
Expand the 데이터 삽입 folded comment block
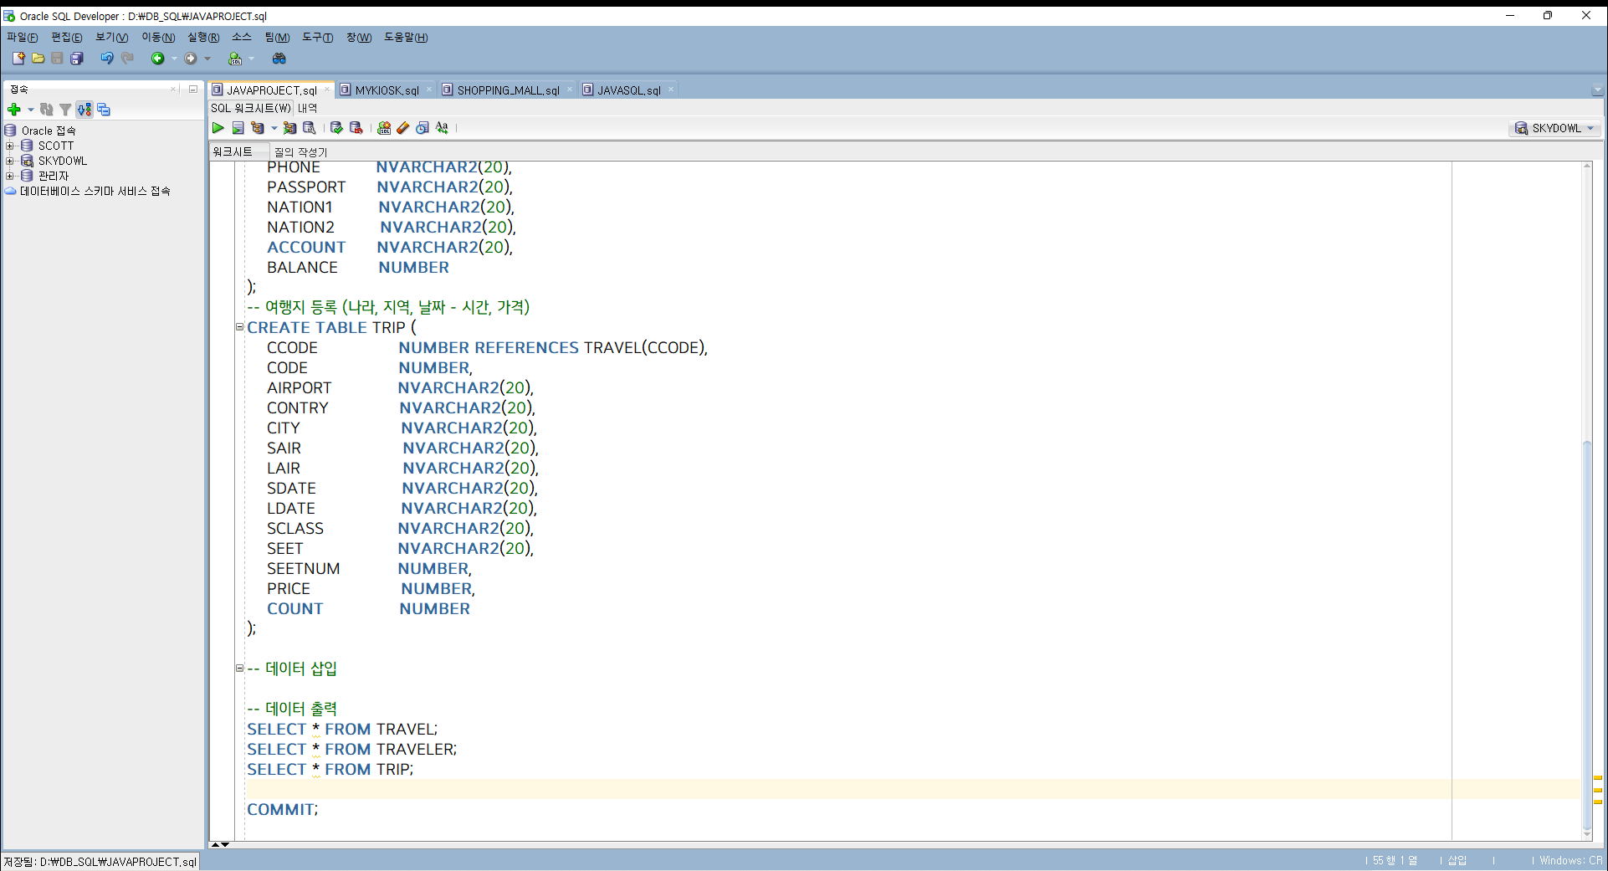[239, 669]
